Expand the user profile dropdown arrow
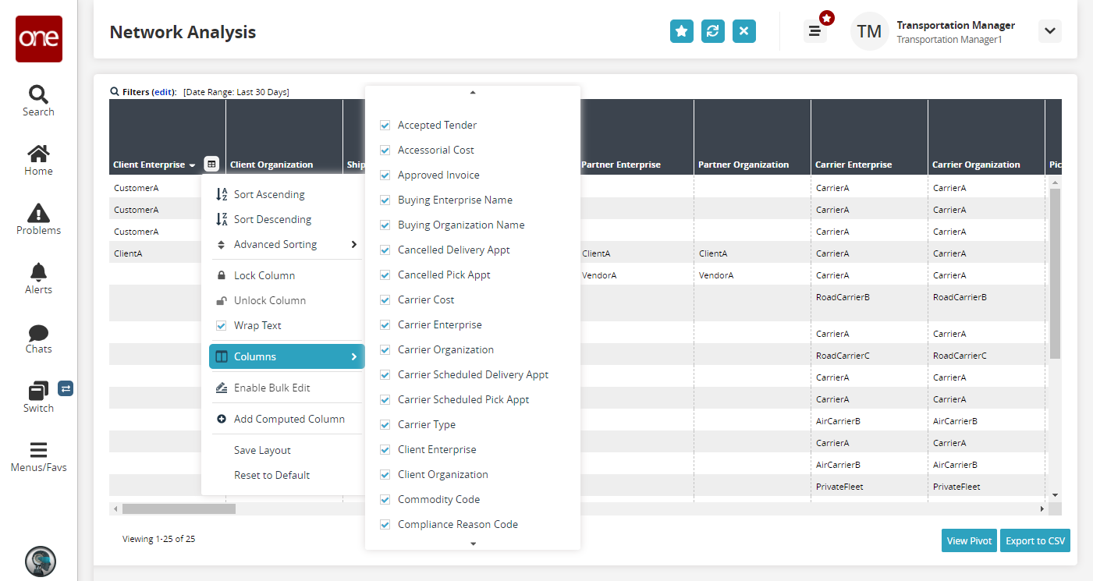 [1049, 31]
